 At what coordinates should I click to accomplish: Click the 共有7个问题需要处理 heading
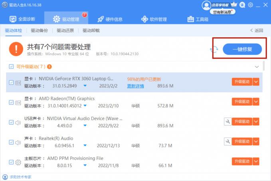59,47
